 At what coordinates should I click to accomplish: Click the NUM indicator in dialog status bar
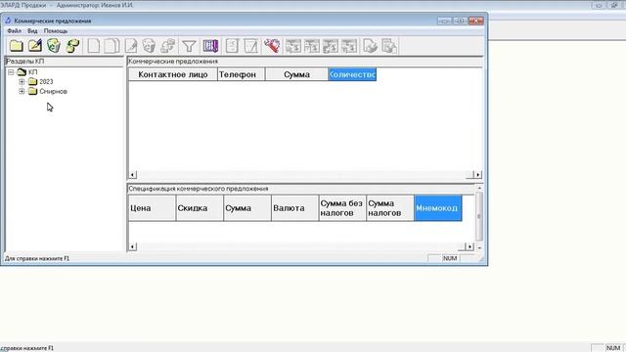point(450,258)
